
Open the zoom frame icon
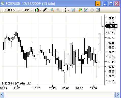pos(73,10)
